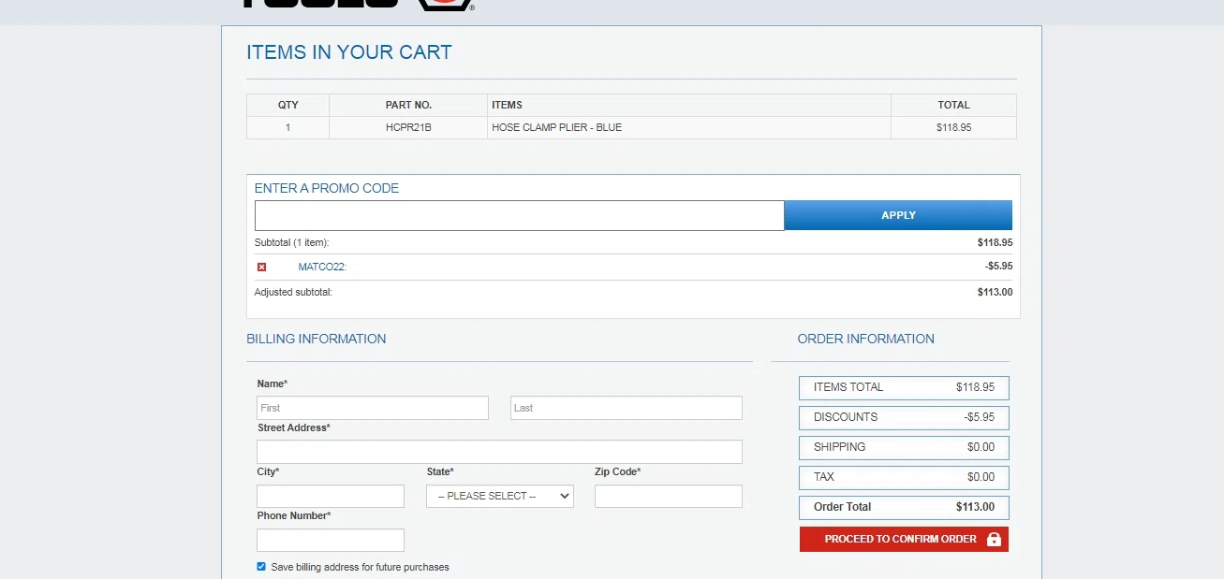Image resolution: width=1224 pixels, height=579 pixels.
Task: Click the City field
Action: (331, 496)
